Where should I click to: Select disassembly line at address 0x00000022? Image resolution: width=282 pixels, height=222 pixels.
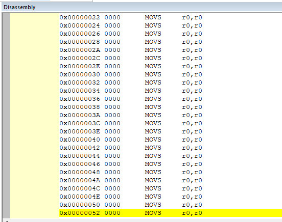(171, 17)
